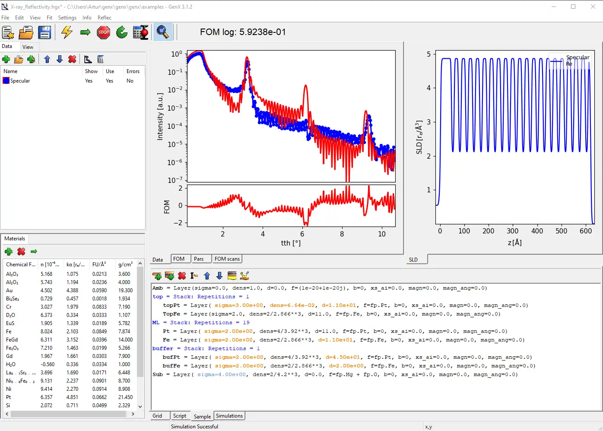Switch to the View tab
The image size is (603, 431).
pyautogui.click(x=28, y=47)
